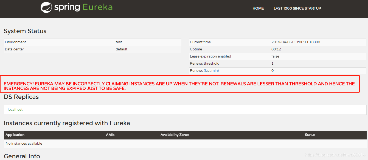Viewport: 368px width, 160px height.
Task: Open LAST 1000 SINCE STARTUP page
Action: pyautogui.click(x=297, y=8)
